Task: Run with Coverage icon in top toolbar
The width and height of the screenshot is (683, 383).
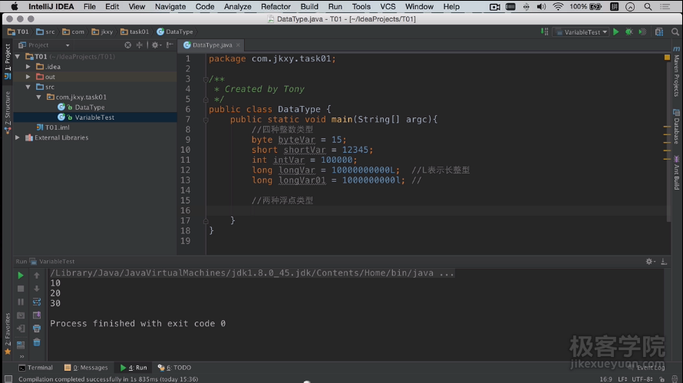Action: pyautogui.click(x=642, y=32)
